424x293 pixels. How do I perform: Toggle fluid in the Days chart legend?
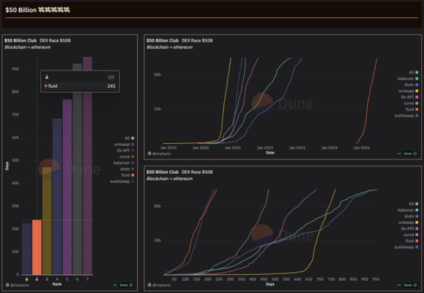tap(412, 240)
